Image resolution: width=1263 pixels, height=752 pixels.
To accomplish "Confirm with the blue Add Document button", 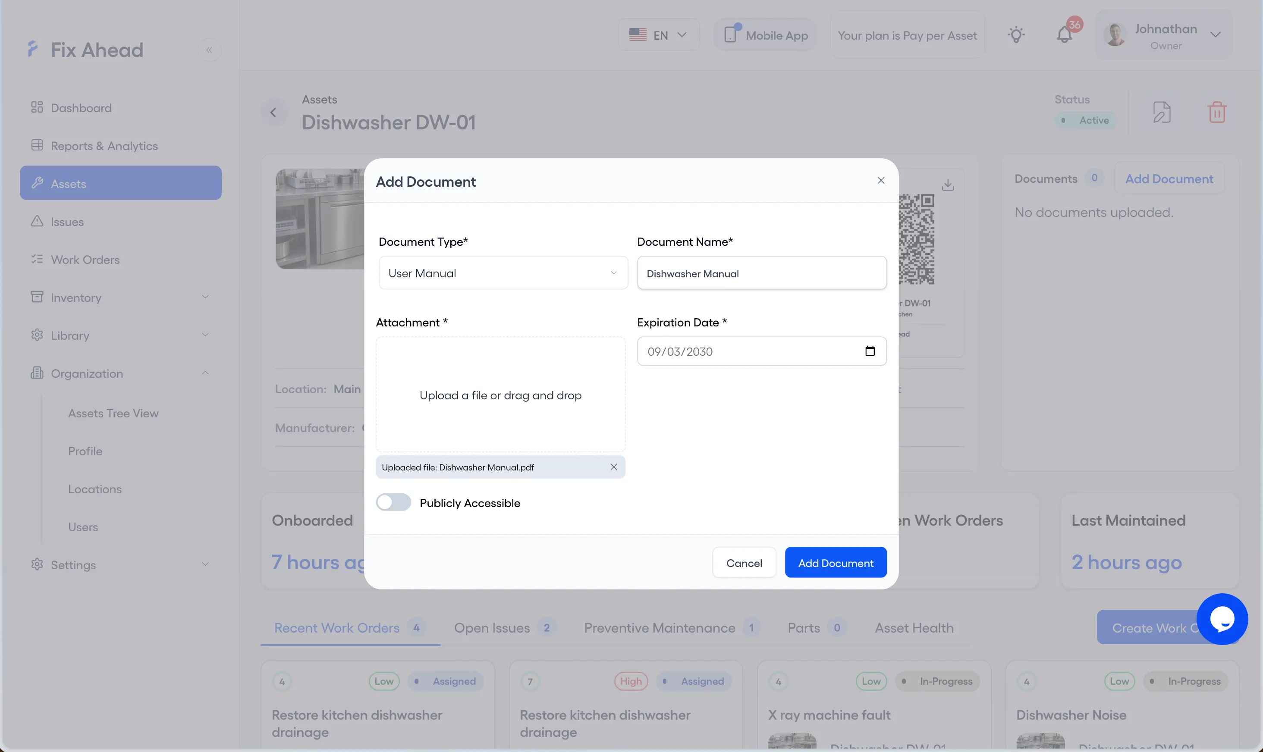I will coord(836,562).
